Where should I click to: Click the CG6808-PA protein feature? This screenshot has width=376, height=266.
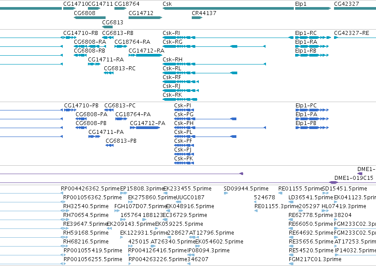click(81, 119)
